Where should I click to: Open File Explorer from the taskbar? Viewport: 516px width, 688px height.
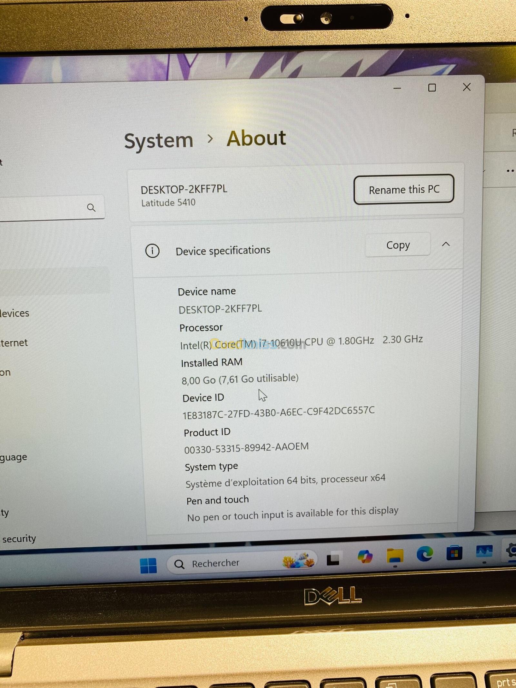pyautogui.click(x=395, y=556)
